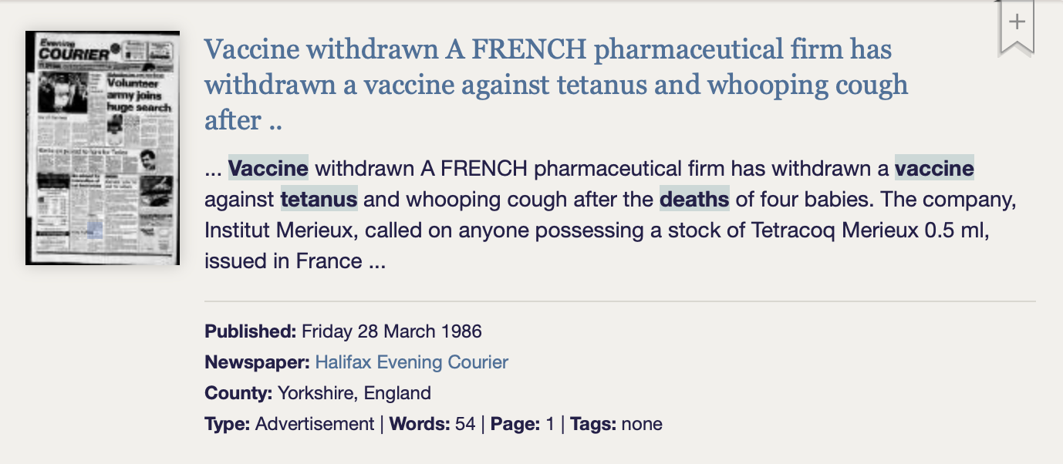Open the Evening Courier front page thumbnail
Viewport: 1063px width, 464px height.
[x=103, y=148]
